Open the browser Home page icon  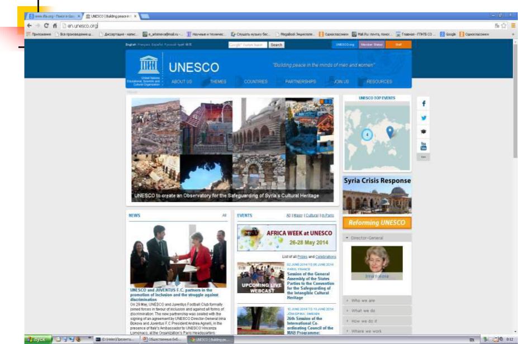coord(55,26)
